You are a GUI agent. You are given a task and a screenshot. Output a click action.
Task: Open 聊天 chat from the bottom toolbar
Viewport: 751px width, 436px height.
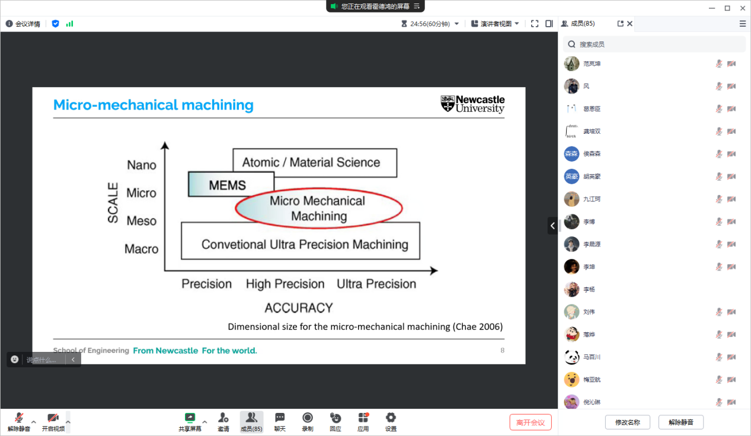280,421
